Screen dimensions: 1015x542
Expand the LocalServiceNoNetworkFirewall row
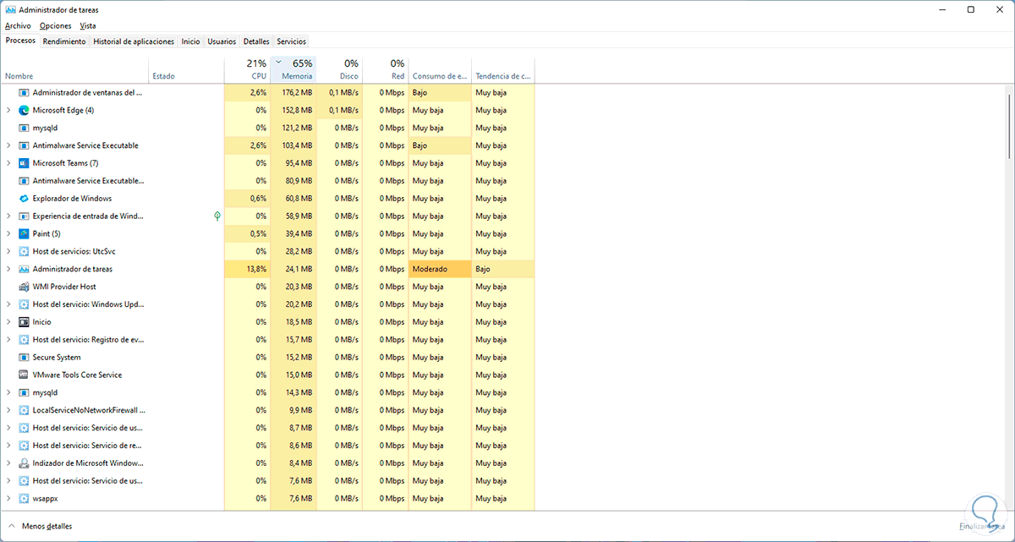(8, 410)
